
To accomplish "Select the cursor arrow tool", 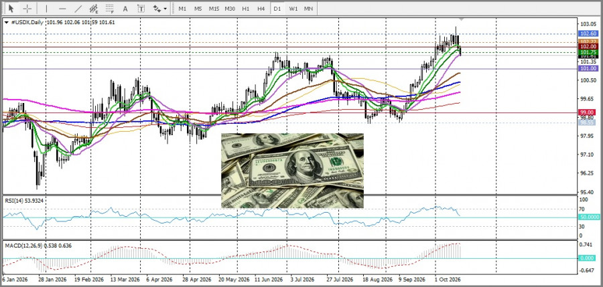I will pyautogui.click(x=11, y=9).
